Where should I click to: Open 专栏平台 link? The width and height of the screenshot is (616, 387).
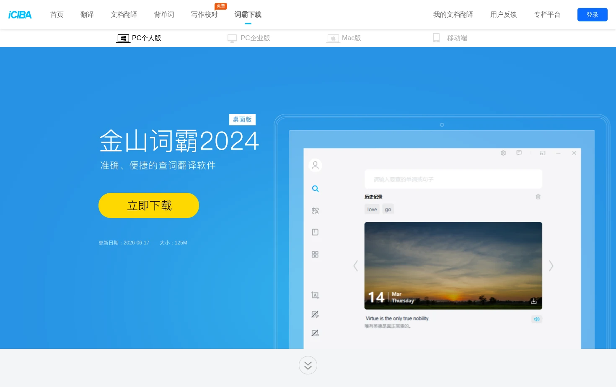click(547, 15)
